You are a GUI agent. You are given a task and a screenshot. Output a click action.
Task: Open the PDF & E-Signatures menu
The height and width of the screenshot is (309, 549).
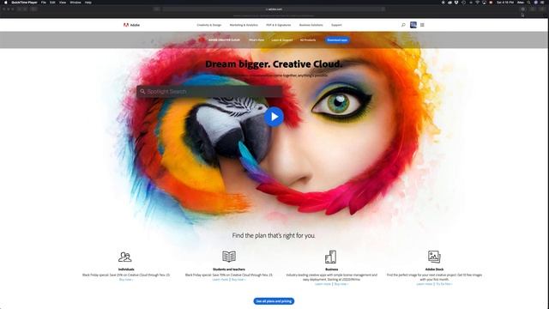[278, 25]
